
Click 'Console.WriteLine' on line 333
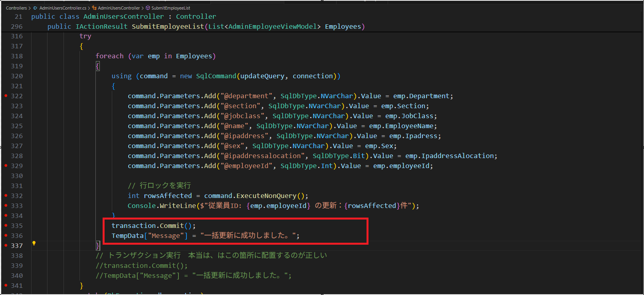(162, 206)
